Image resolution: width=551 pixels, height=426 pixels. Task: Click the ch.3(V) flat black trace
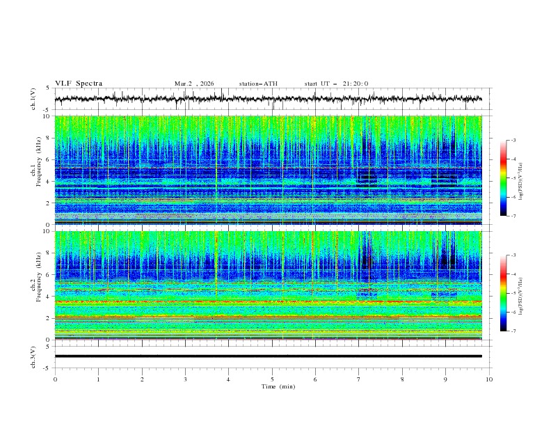point(268,356)
